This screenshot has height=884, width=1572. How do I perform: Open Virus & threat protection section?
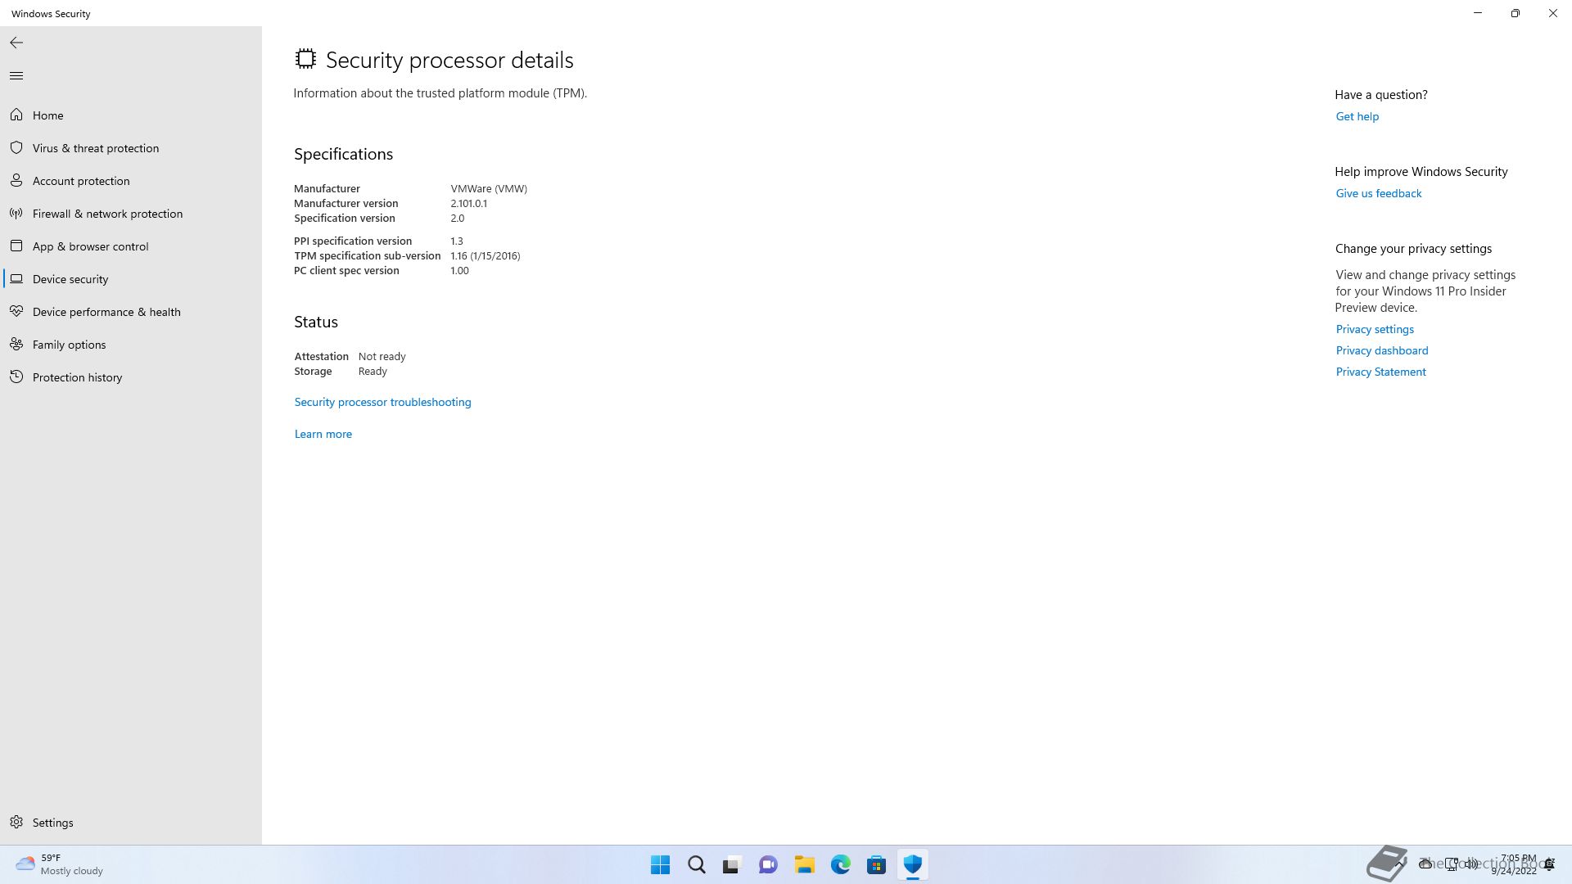96,148
